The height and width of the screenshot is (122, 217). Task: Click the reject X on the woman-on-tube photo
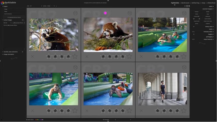coord(32,111)
